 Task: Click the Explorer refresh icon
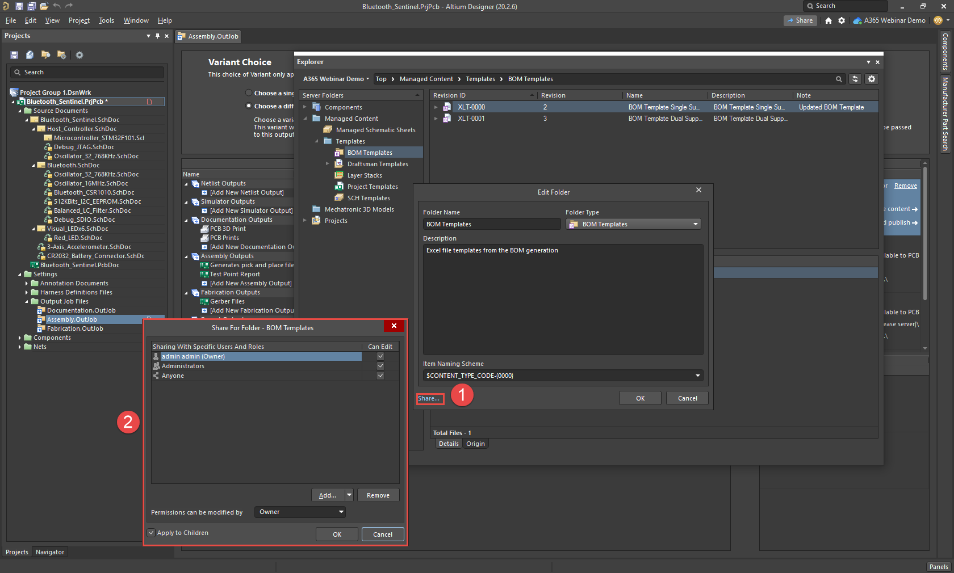(x=855, y=79)
